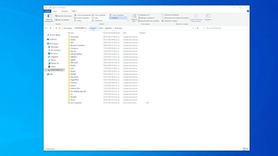Focus the Buscar en Roaming search box
The image size is (278, 156).
225,28
